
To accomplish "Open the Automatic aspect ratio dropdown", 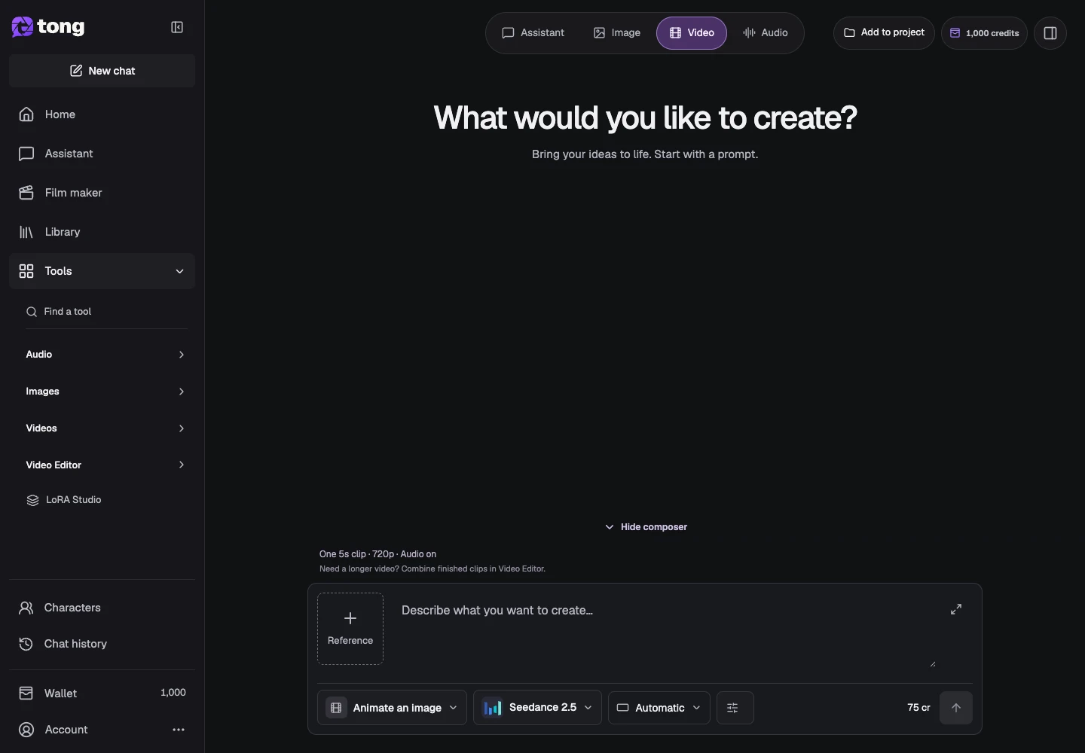I will pyautogui.click(x=659, y=708).
